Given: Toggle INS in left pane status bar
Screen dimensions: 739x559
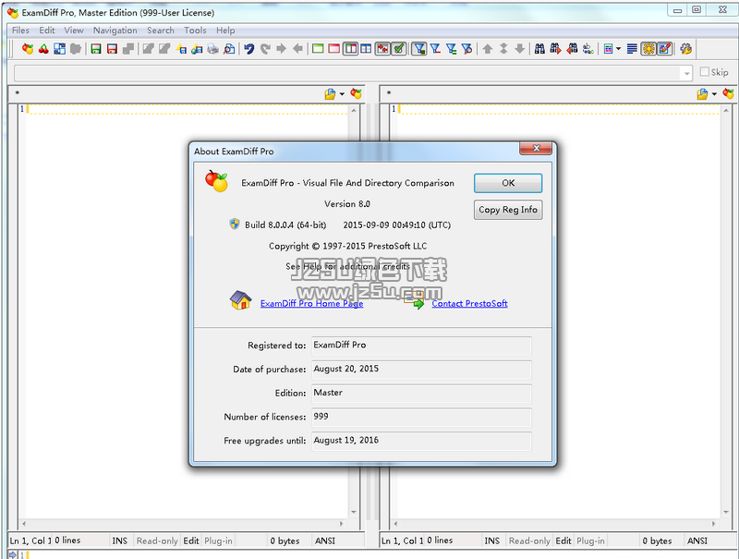Looking at the screenshot, I should coord(120,541).
